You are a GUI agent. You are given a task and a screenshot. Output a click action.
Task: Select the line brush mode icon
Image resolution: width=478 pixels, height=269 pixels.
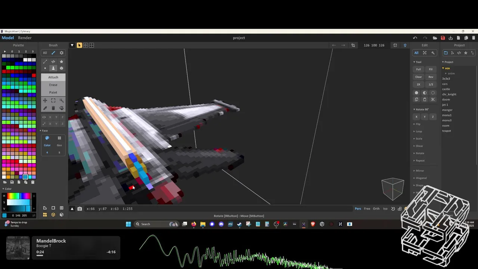(45, 62)
